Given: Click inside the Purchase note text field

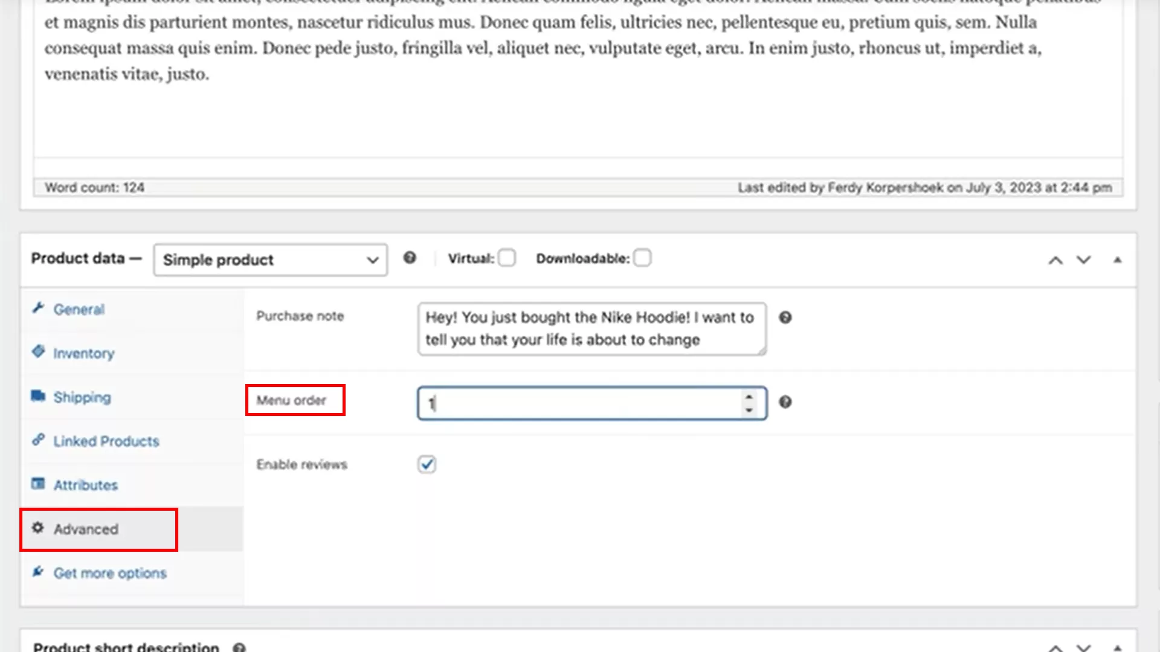Looking at the screenshot, I should (x=591, y=329).
